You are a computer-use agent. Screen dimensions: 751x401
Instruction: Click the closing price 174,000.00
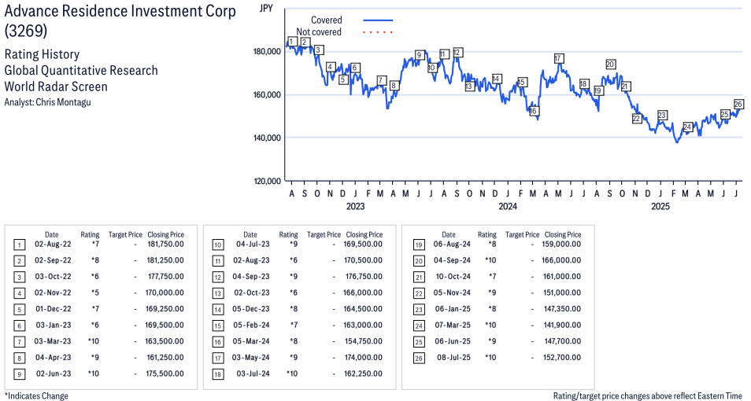pos(363,358)
